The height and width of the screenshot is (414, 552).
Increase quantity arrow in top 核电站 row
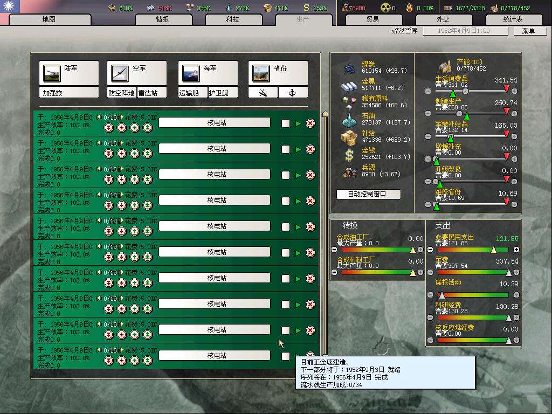[x=121, y=117]
